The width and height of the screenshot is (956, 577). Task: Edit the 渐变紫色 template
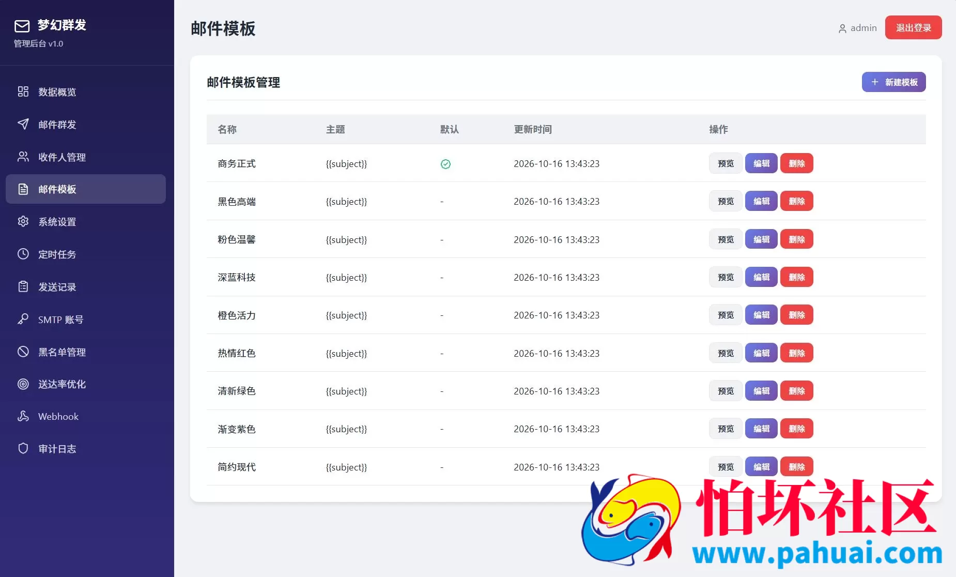point(761,429)
